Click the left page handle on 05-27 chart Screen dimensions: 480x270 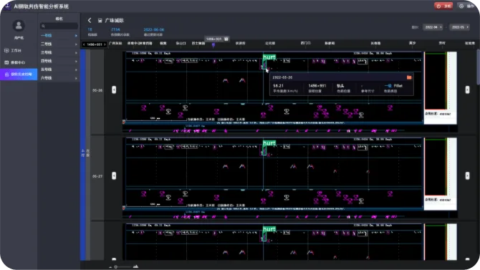tap(114, 175)
